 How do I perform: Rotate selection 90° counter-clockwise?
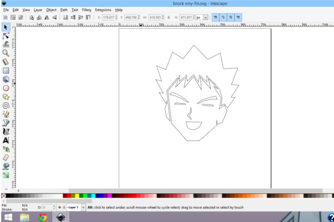[32, 17]
